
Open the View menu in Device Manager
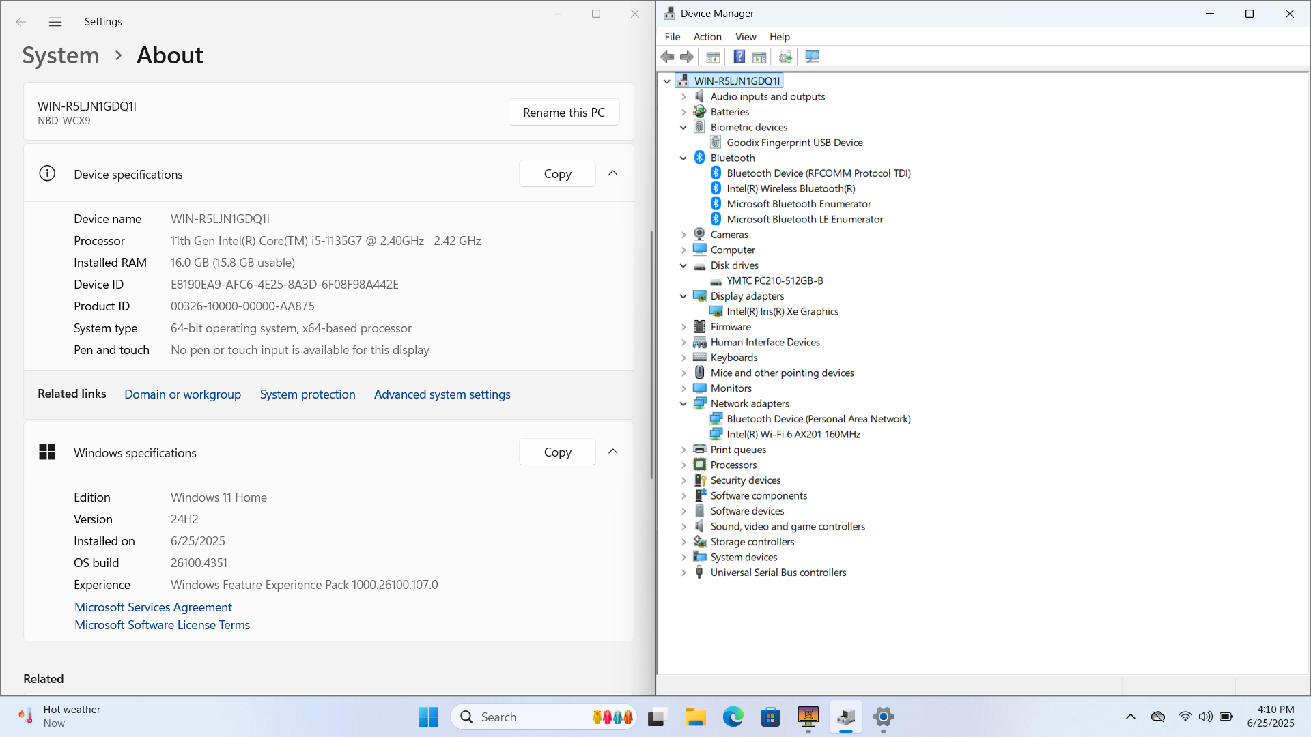tap(745, 37)
